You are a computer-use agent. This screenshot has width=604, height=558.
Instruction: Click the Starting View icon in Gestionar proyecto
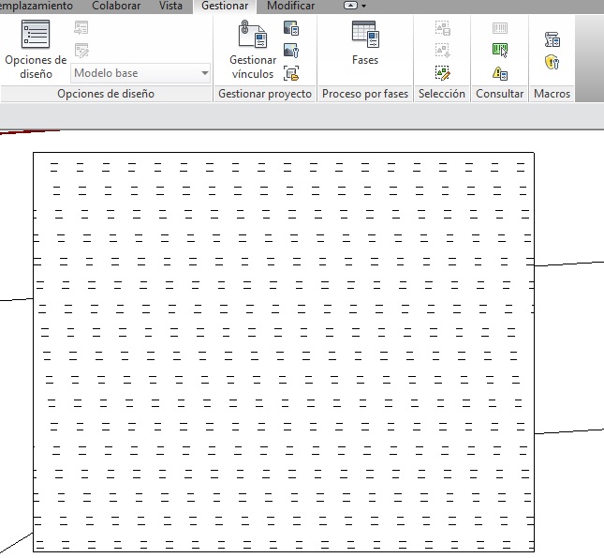(291, 72)
